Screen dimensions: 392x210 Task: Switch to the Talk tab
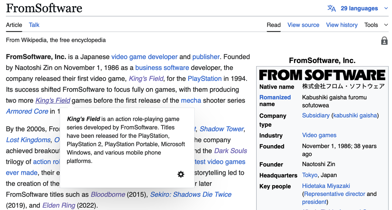click(34, 25)
